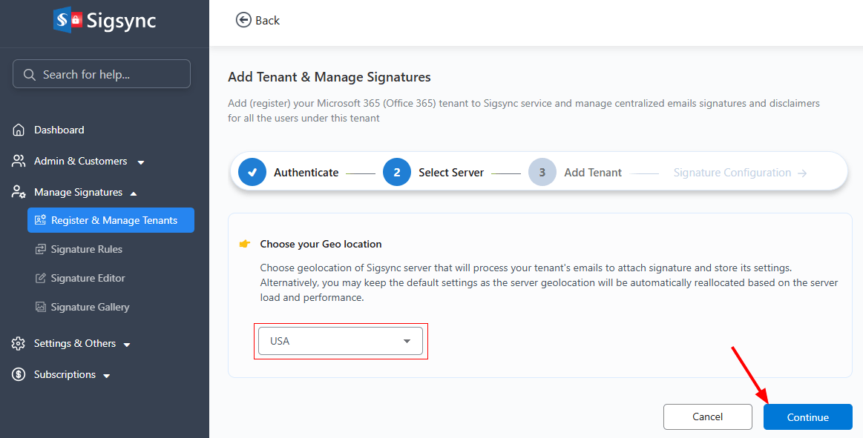
Task: Click the Sigsync logo icon
Action: click(x=67, y=20)
